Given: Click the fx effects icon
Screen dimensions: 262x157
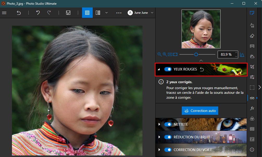Looking at the screenshot, I should pos(252,108).
